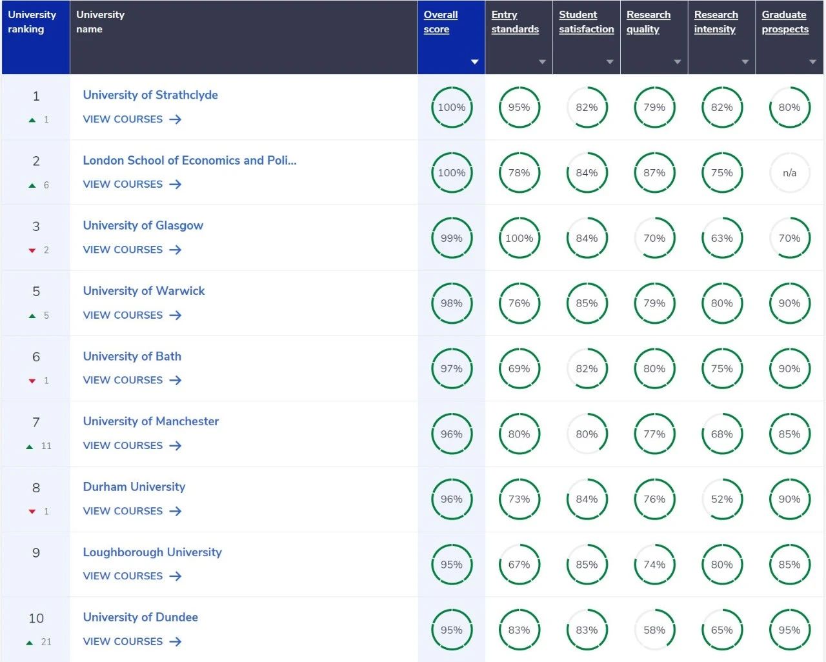The width and height of the screenshot is (826, 662).
Task: Open the Entry standards sort arrow
Action: click(542, 62)
